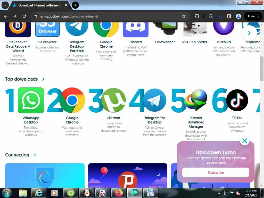
Task: Select the Google Chrome icon in the top carousel
Action: coord(106,30)
